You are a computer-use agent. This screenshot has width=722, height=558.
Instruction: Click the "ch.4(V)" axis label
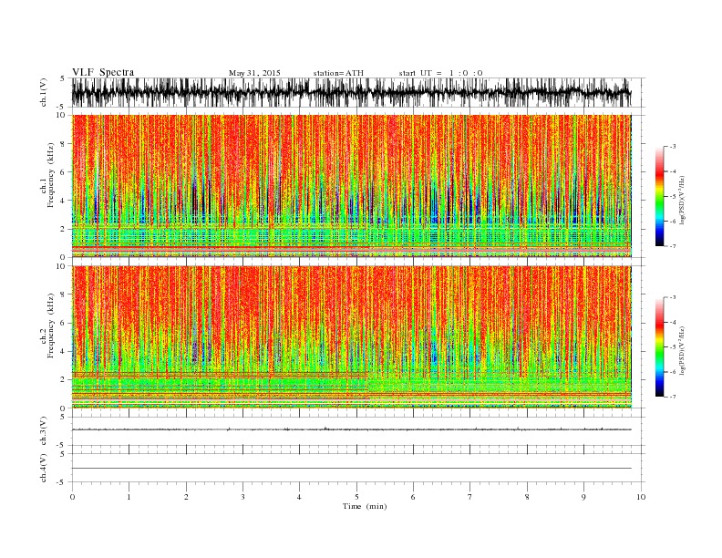point(44,468)
